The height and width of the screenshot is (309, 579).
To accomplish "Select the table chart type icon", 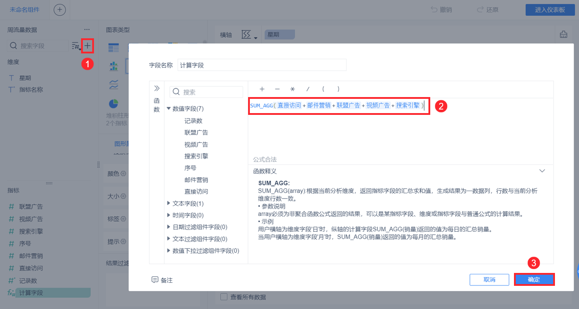I will click(x=114, y=48).
